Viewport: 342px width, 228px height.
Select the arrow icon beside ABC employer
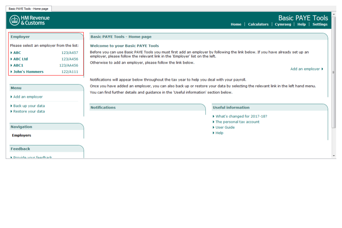(x=11, y=52)
